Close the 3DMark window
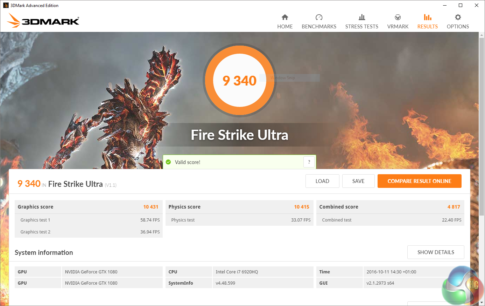 coord(477,5)
